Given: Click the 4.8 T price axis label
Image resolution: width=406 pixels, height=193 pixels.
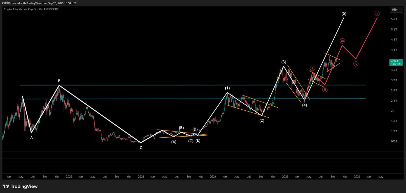Looking at the screenshot, I should (x=394, y=39).
